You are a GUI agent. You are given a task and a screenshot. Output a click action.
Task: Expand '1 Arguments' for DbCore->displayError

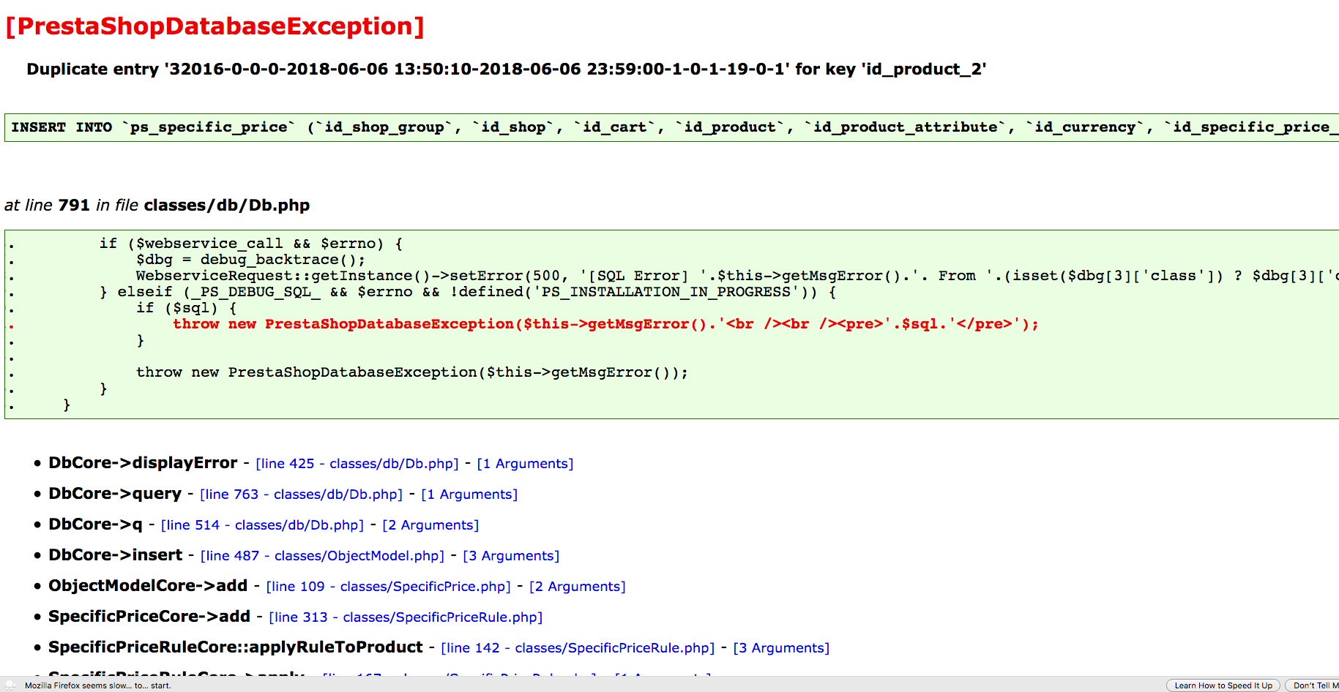525,464
